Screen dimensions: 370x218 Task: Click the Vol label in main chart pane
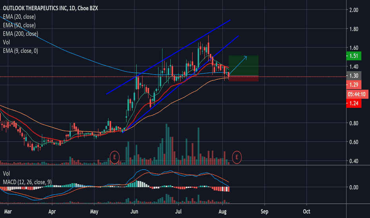[x=6, y=42]
